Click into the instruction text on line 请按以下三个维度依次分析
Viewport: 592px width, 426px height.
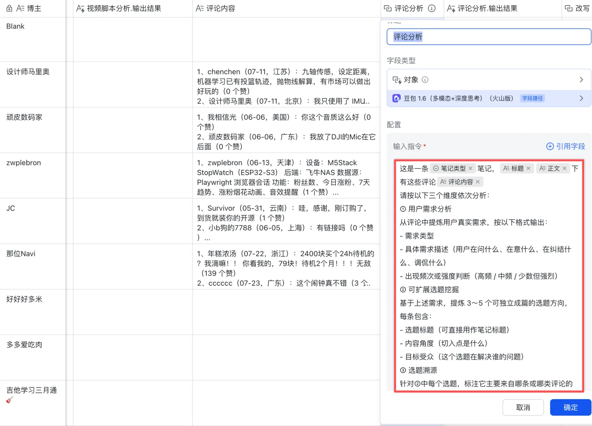click(445, 195)
